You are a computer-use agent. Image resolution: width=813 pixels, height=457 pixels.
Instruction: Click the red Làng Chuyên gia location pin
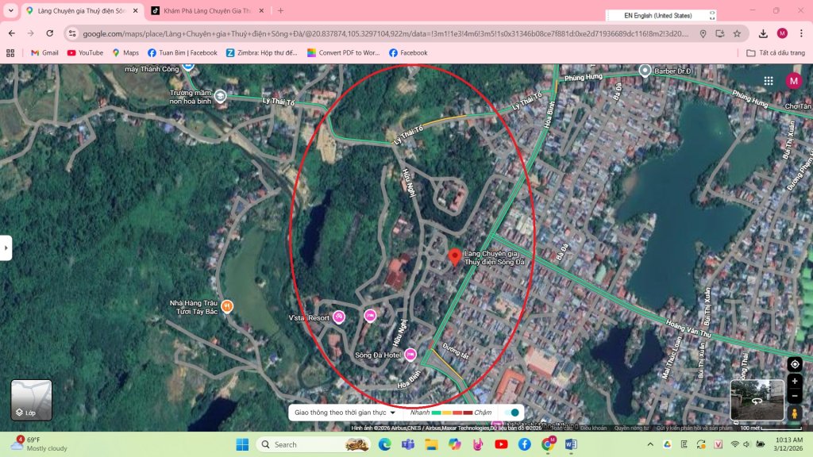tap(455, 256)
